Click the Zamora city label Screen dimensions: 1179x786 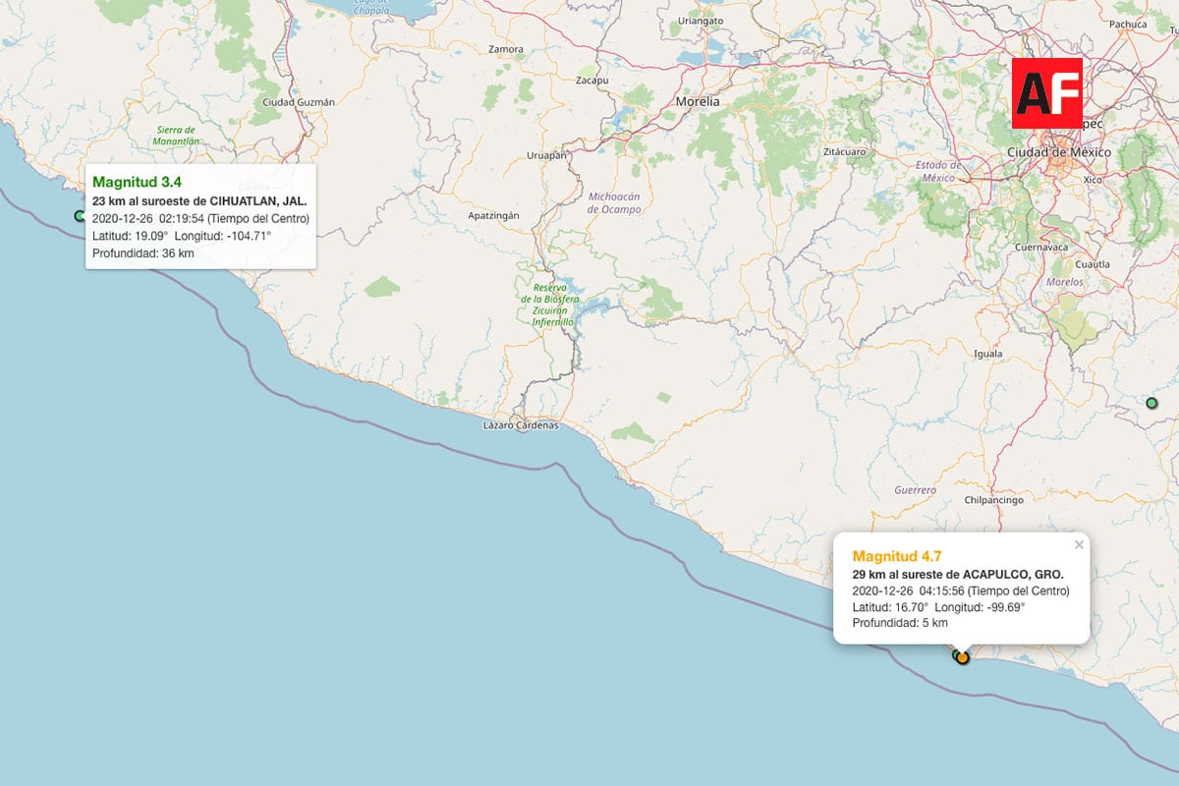(506, 48)
